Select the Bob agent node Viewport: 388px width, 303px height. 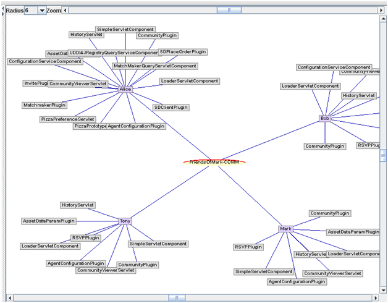[325, 118]
